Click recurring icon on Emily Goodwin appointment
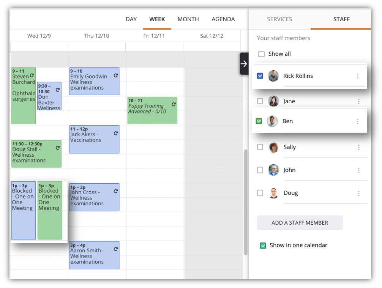382x288 pixels. 116,76
